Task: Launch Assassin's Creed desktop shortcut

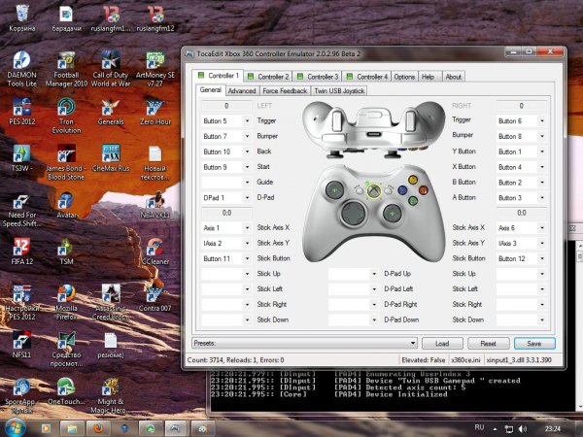Action: (x=111, y=302)
